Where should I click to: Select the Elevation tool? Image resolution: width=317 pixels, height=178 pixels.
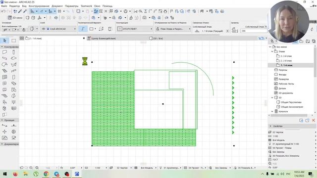14,126
